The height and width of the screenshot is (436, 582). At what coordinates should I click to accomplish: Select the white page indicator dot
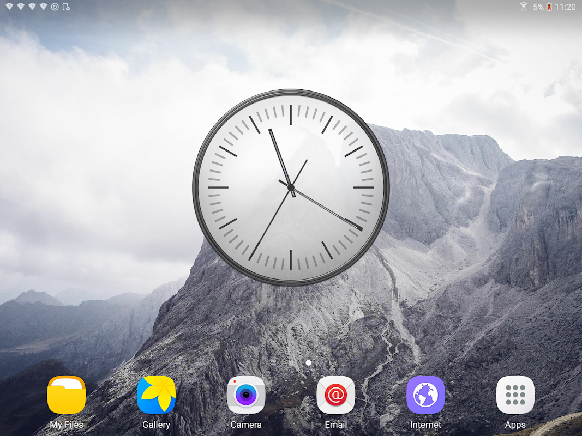coord(308,362)
